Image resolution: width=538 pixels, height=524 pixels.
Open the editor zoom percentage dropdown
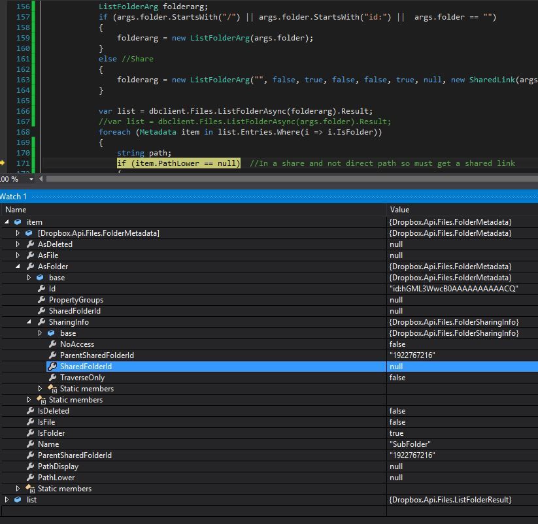coord(32,179)
